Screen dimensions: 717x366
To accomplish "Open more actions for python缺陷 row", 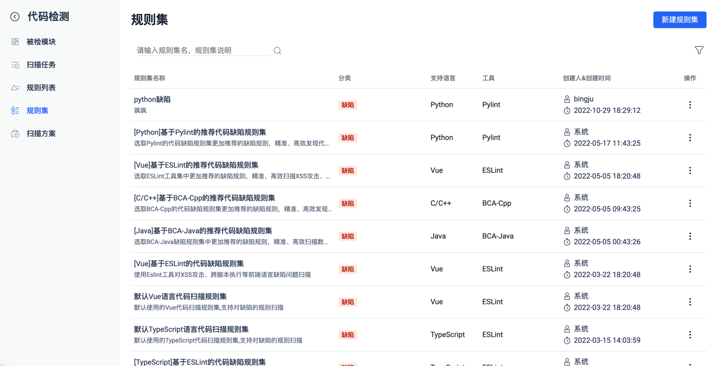I will 690,105.
